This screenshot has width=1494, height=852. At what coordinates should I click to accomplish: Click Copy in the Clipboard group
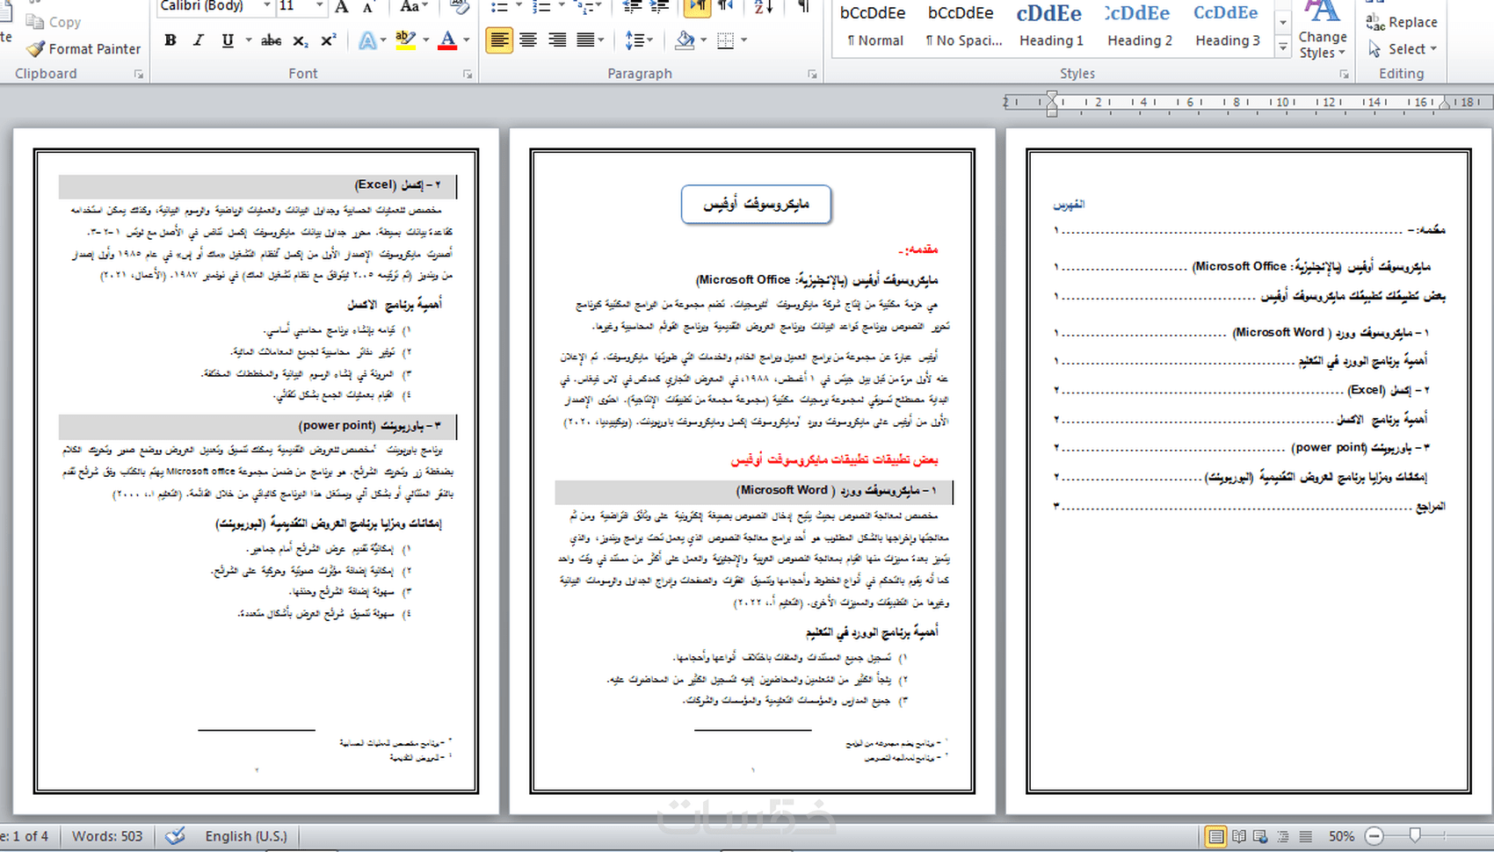coord(54,22)
